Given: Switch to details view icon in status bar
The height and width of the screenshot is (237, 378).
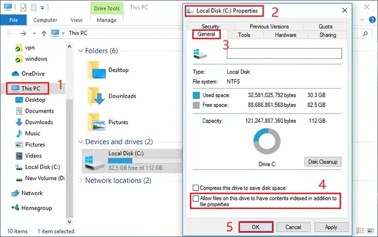Looking at the screenshot, I should point(360,231).
